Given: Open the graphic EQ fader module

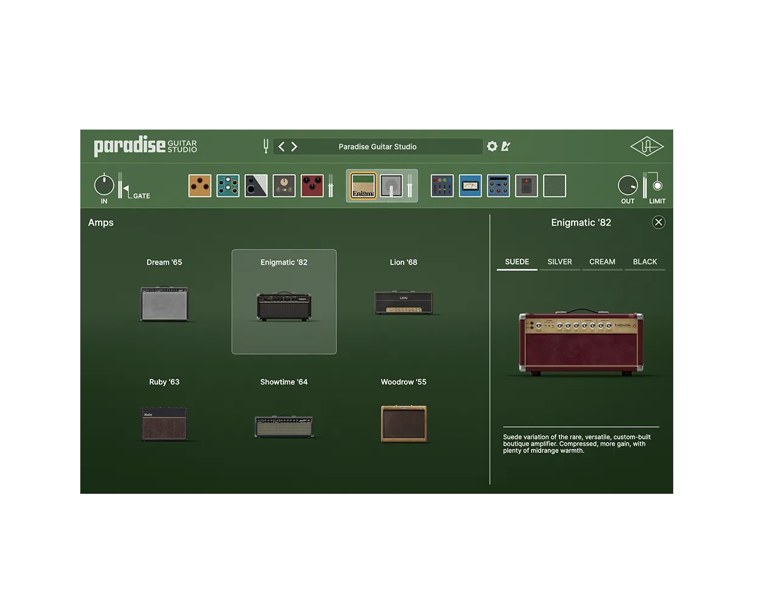Looking at the screenshot, I should pyautogui.click(x=442, y=185).
